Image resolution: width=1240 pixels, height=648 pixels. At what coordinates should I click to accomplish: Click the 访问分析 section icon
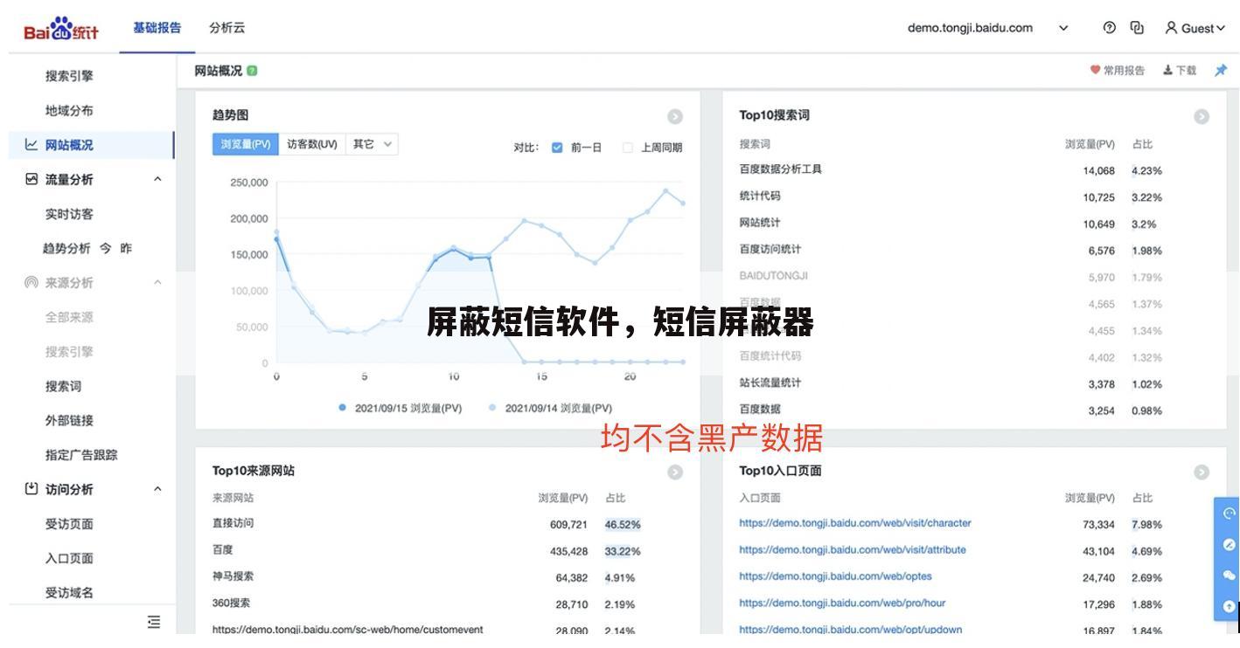(x=31, y=489)
